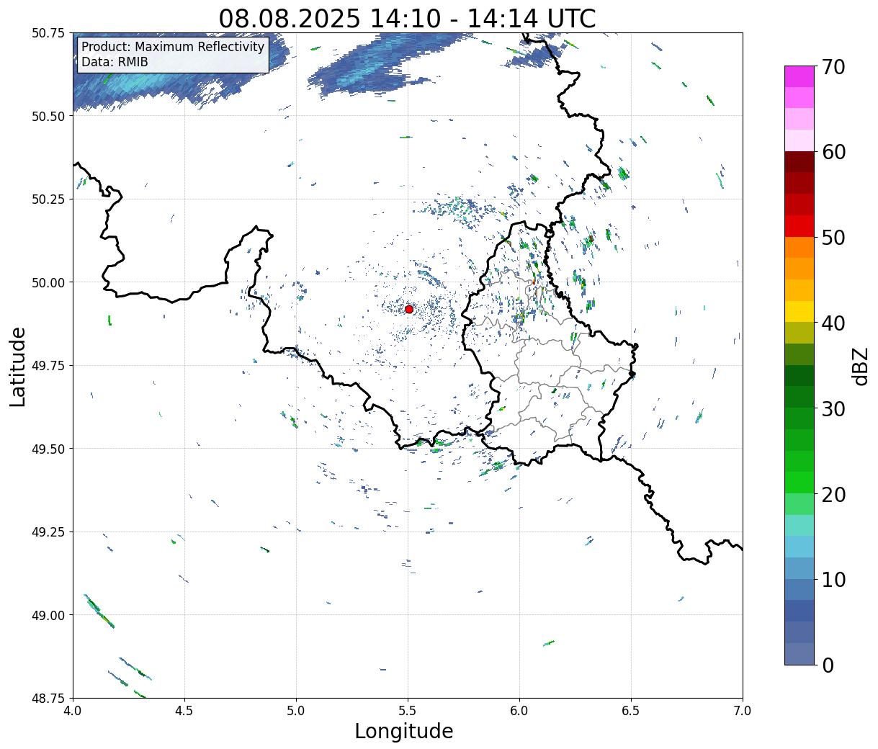Click the colorbar tick label 10
Screen dimensions: 878x749
point(833,580)
